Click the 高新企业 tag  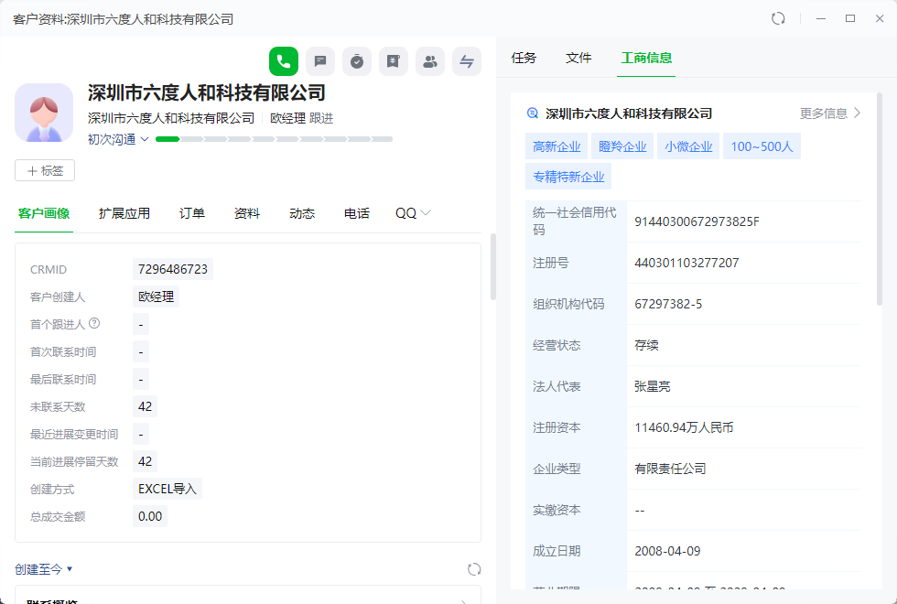(x=557, y=146)
